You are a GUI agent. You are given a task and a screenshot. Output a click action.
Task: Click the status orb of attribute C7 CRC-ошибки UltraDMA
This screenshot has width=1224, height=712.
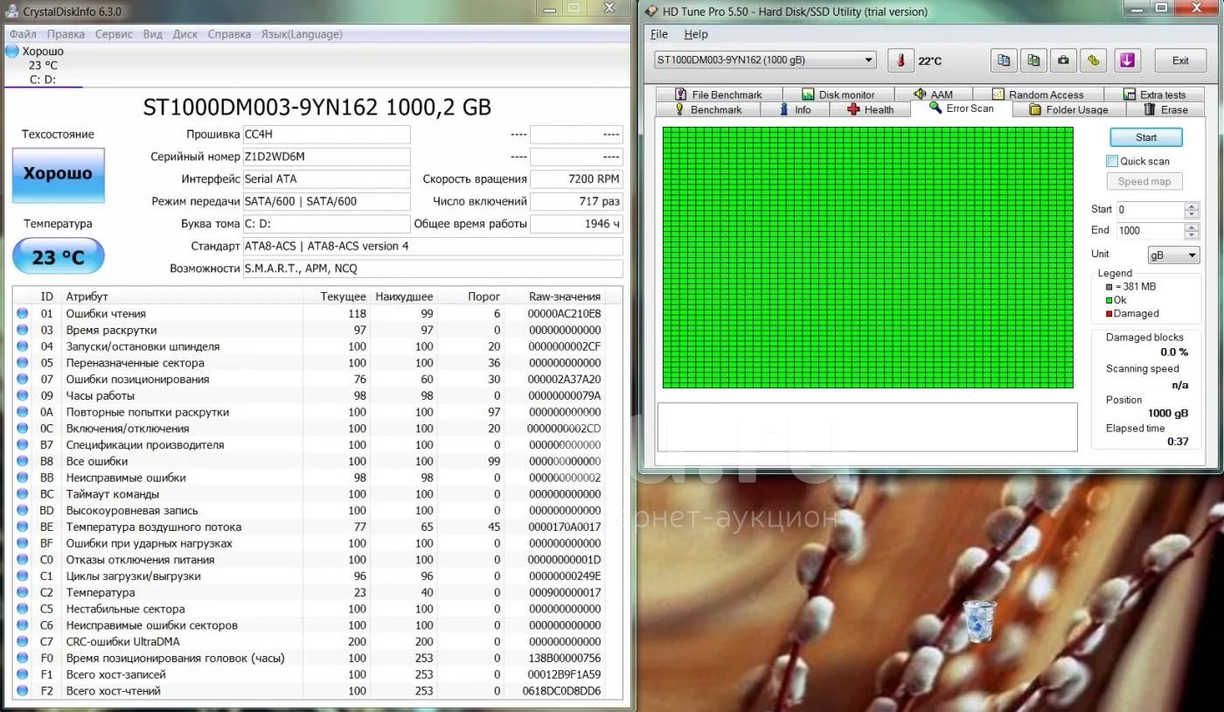23,641
